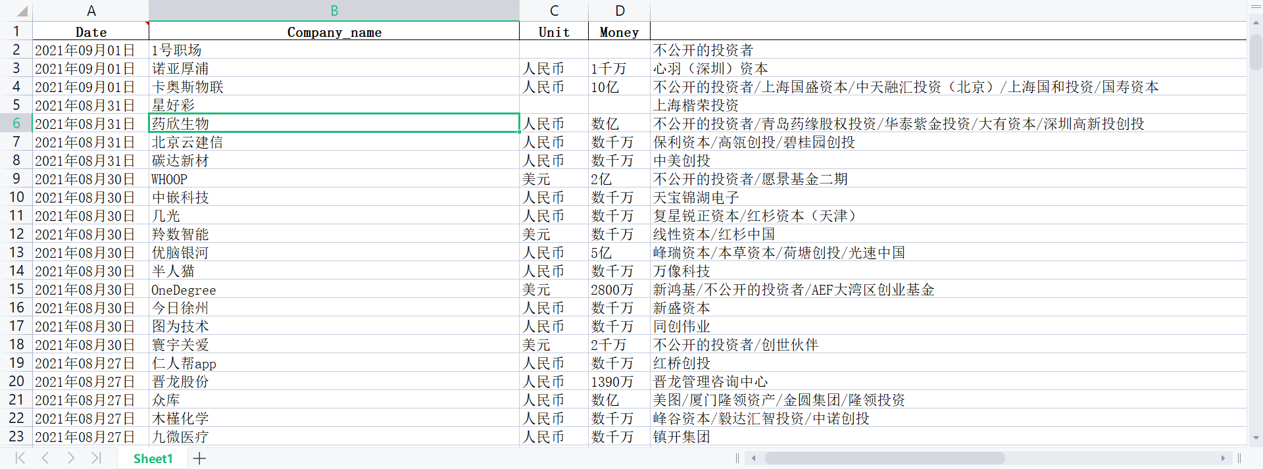Click the Money cell 2800万
Viewport: 1263px width, 469px height.
[x=620, y=289]
